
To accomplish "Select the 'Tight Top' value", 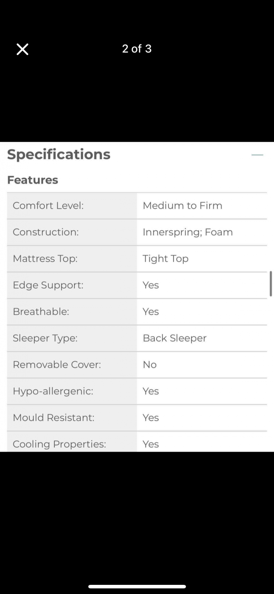I will click(165, 259).
